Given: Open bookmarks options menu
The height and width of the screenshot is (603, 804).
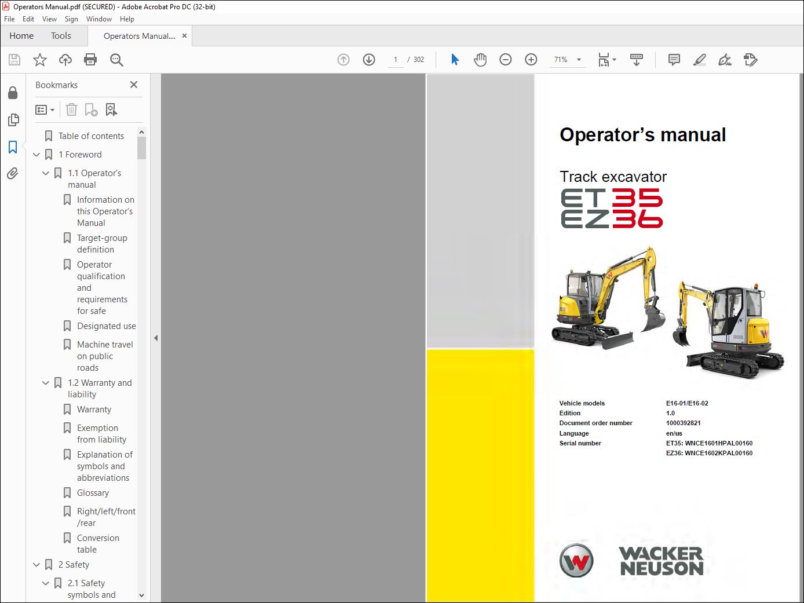Looking at the screenshot, I should [45, 109].
